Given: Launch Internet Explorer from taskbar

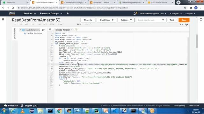Looking at the screenshot, I should pos(13,111).
